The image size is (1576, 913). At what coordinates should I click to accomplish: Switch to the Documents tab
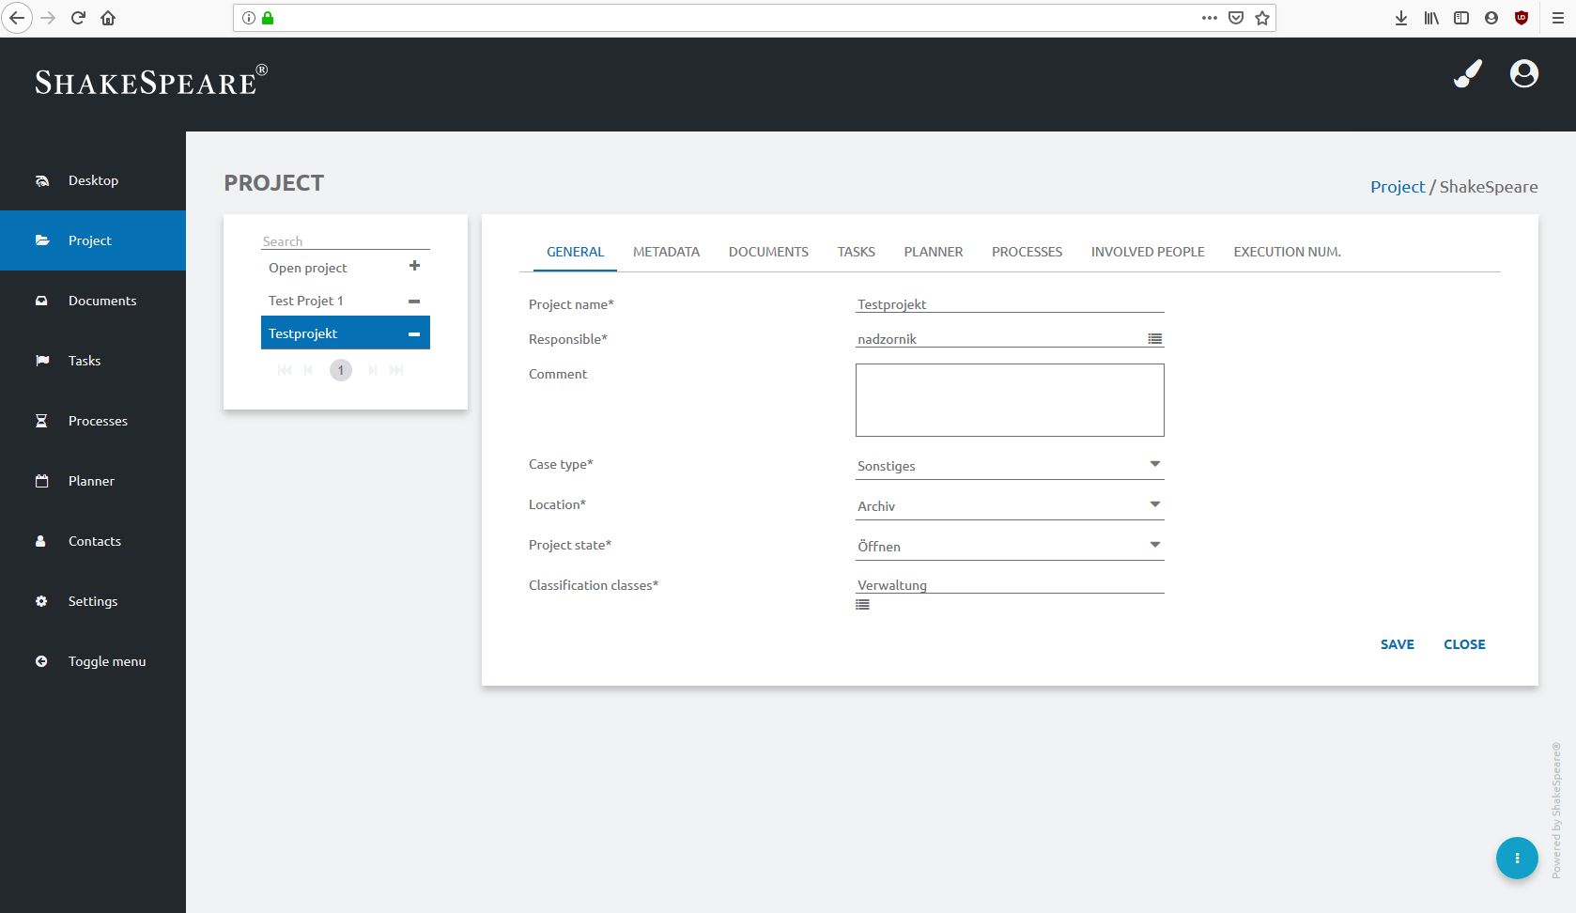(x=768, y=252)
